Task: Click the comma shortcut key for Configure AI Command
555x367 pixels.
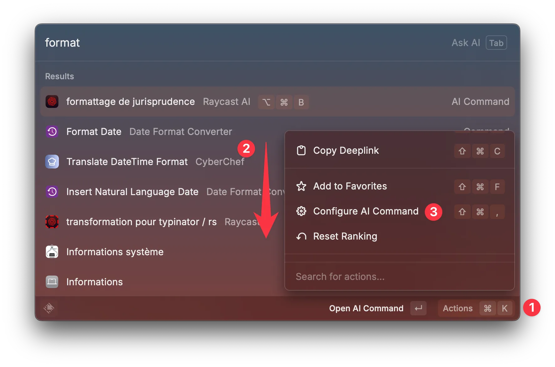Action: pos(497,212)
